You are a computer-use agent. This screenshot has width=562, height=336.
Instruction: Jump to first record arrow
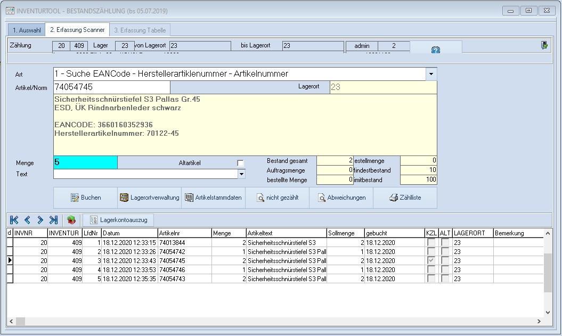(14, 219)
